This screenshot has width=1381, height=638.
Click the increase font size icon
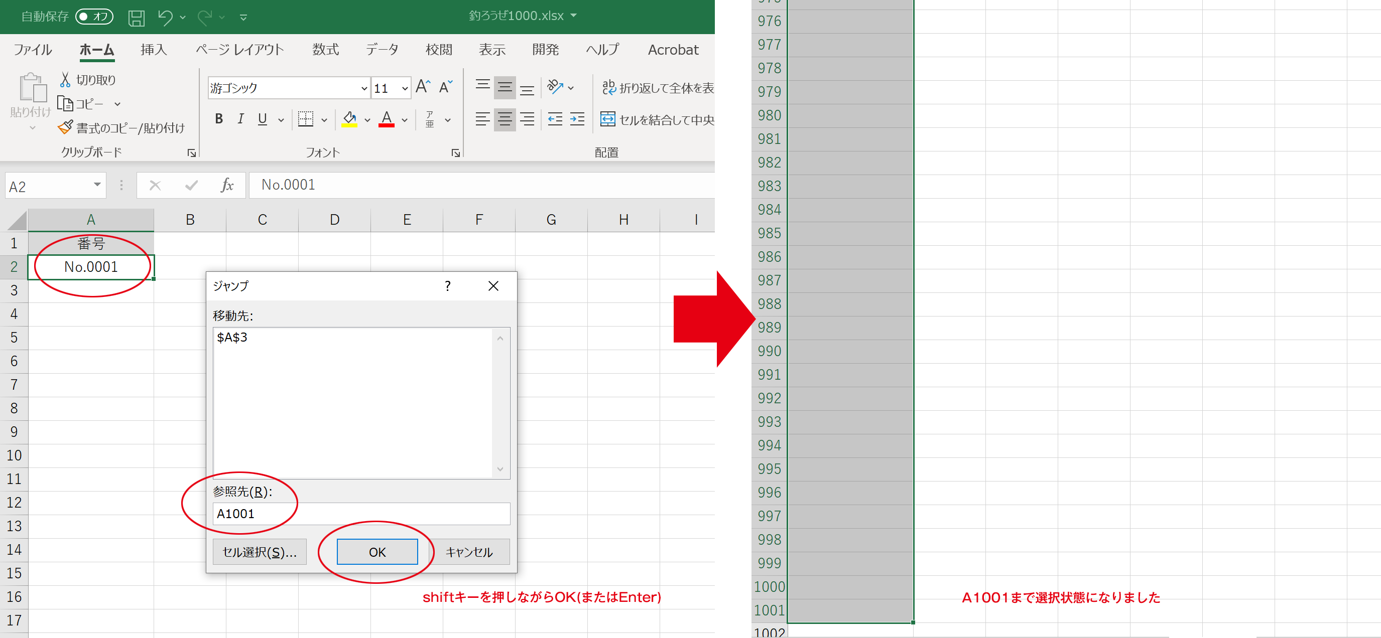424,86
